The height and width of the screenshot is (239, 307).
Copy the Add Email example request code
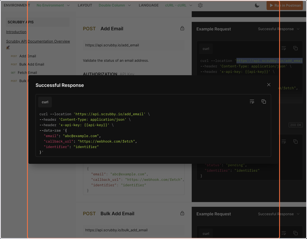(295, 48)
